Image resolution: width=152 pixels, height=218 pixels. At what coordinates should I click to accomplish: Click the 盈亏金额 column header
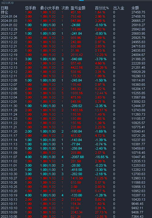coord(78,8)
